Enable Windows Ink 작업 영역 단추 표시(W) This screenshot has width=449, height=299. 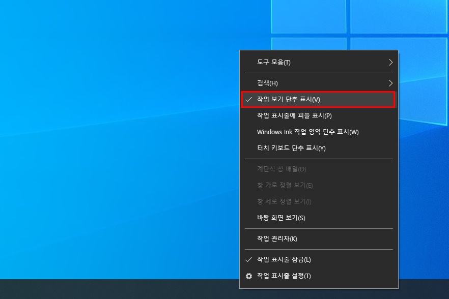[308, 133]
